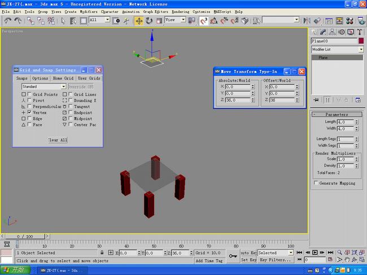Image resolution: width=367 pixels, height=275 pixels.
Task: Open the Utilities hammer panel tab
Action: tap(360, 32)
